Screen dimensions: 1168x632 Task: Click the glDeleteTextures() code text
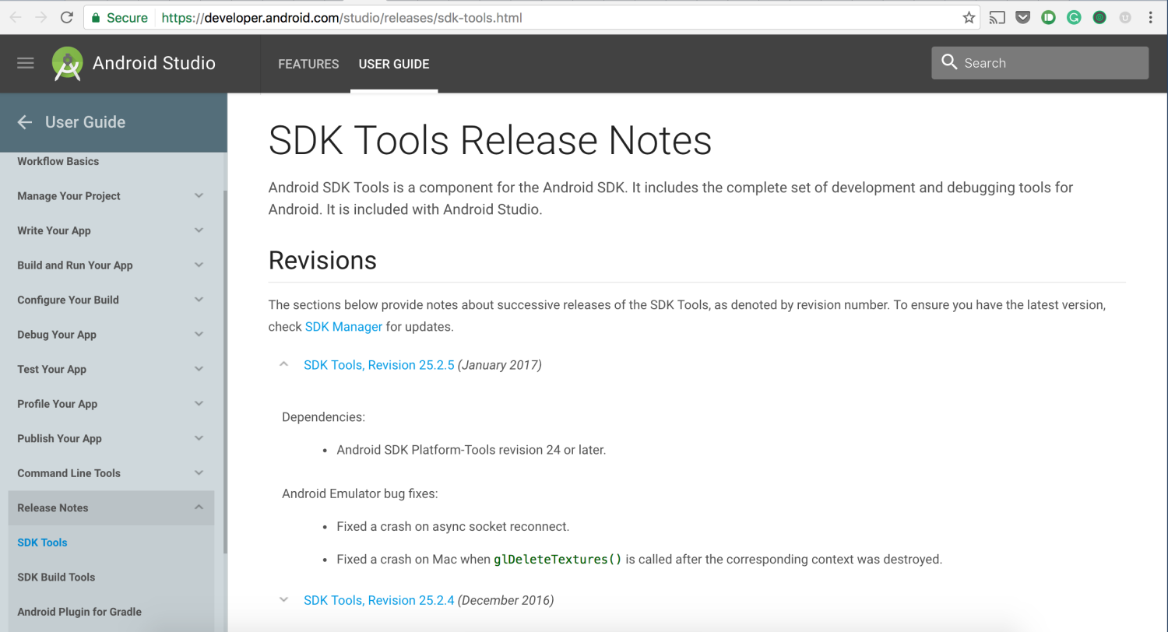coord(558,559)
